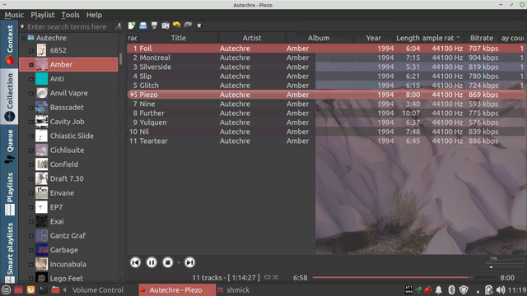The height and width of the screenshot is (296, 527).
Task: Open the Bluetooth tray icon
Action: point(451,290)
